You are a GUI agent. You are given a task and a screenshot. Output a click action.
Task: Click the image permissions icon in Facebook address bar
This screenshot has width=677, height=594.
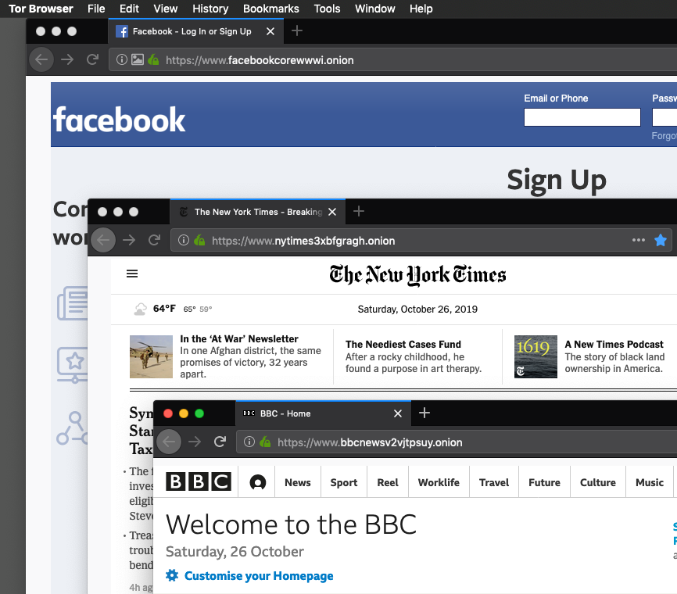(x=138, y=59)
